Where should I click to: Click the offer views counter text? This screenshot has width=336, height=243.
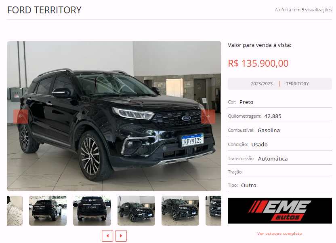tap(303, 10)
